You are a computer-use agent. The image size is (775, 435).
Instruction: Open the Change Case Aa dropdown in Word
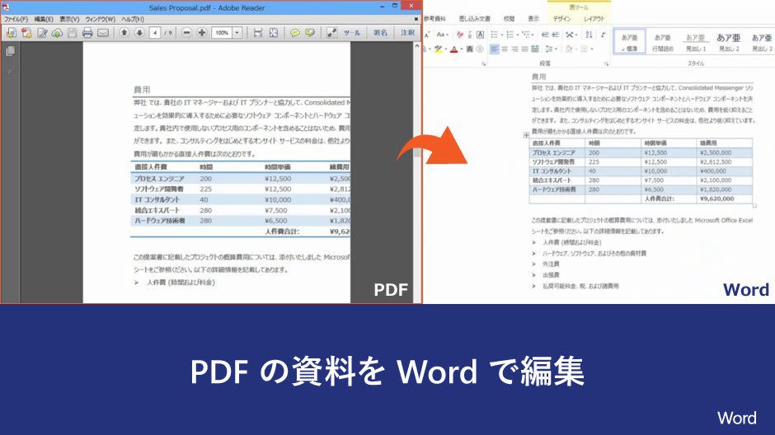pos(443,35)
